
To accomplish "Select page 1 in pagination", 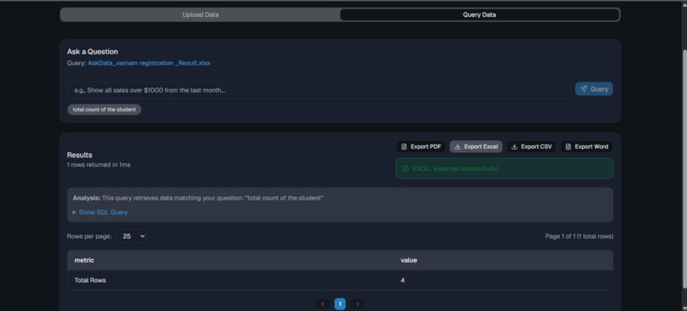I will pyautogui.click(x=340, y=304).
